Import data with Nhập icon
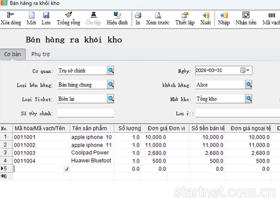Image resolution: width=280 pixels, height=199 pixels. tap(224, 15)
